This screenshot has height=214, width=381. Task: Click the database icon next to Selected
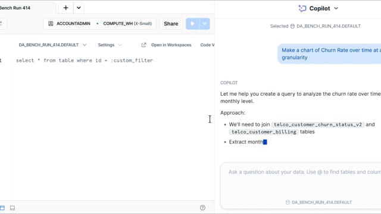[292, 26]
